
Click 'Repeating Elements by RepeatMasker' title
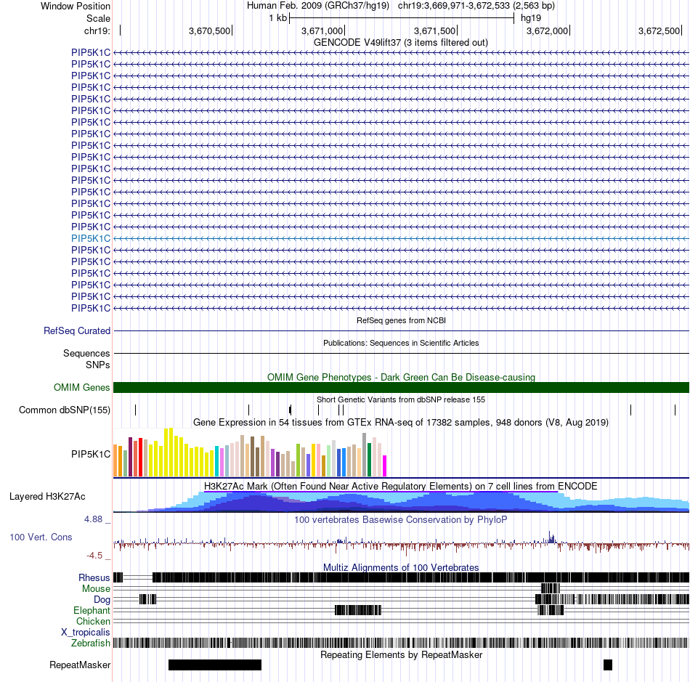[402, 655]
